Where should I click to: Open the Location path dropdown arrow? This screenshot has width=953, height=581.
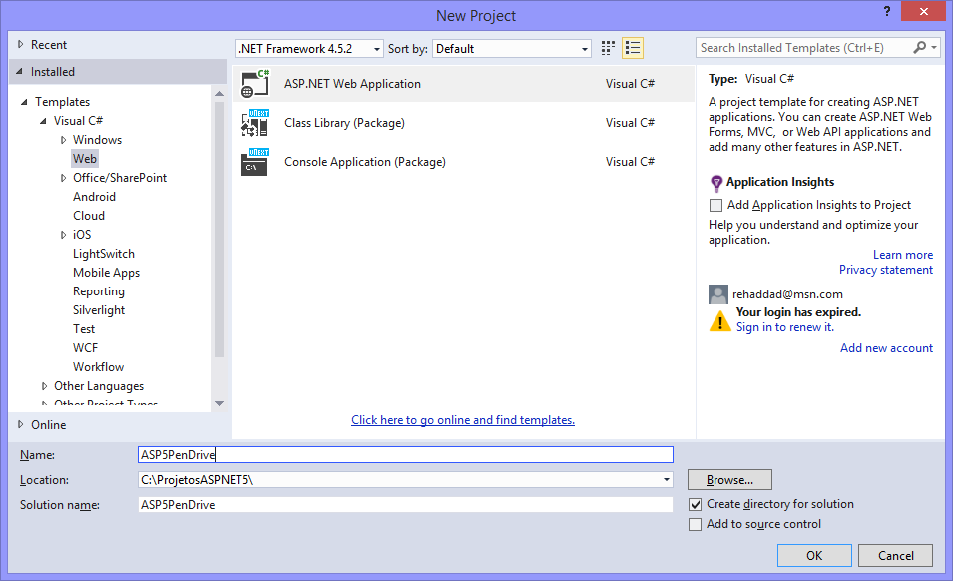coord(667,480)
